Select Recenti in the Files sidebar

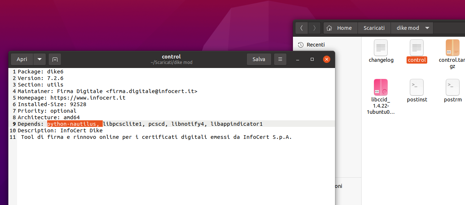click(316, 45)
